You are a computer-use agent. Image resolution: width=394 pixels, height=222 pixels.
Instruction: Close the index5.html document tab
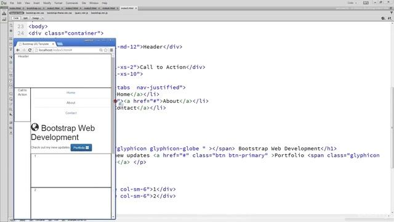tap(136, 8)
